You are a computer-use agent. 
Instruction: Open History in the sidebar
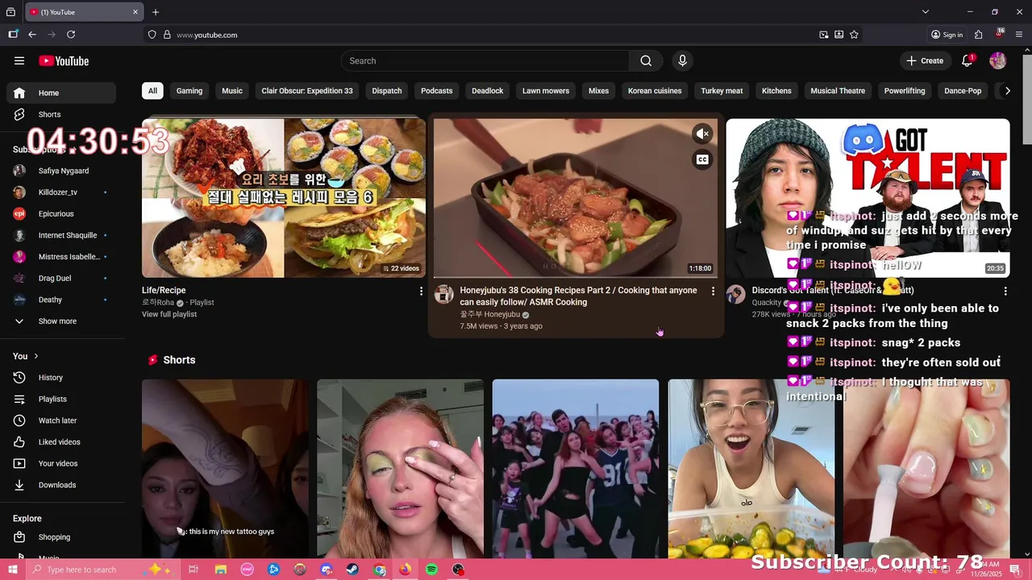[x=61, y=378]
